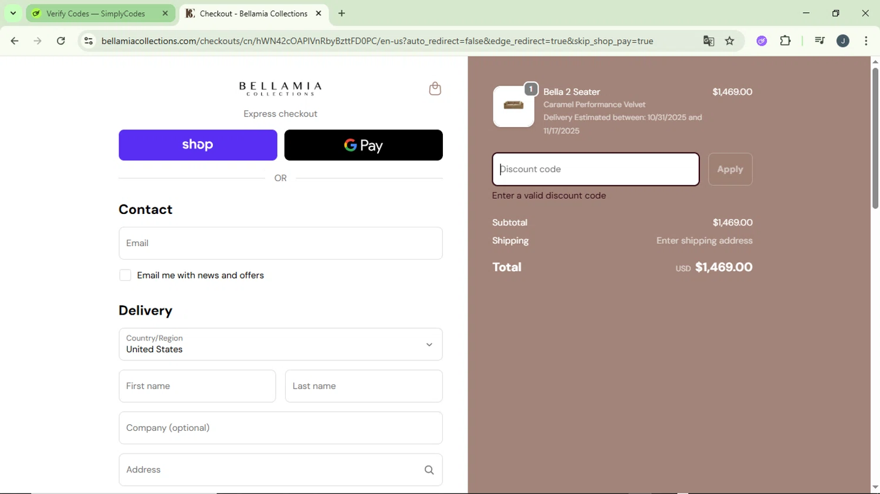Click the scrollbar down arrow
Image resolution: width=880 pixels, height=494 pixels.
coord(875,488)
